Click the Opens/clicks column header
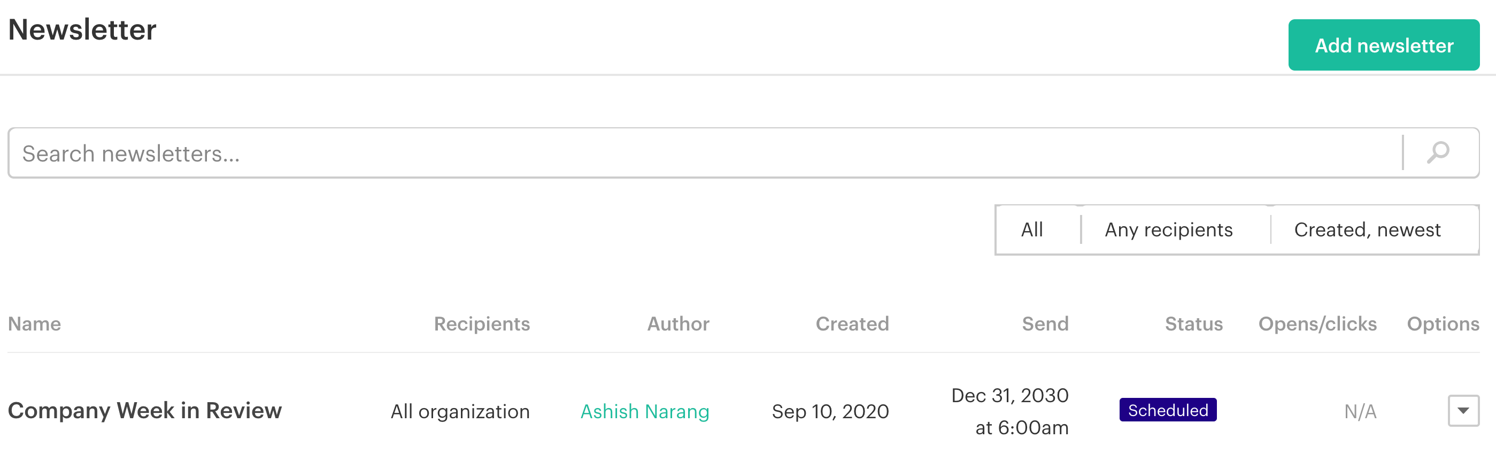1496x461 pixels. coord(1317,324)
